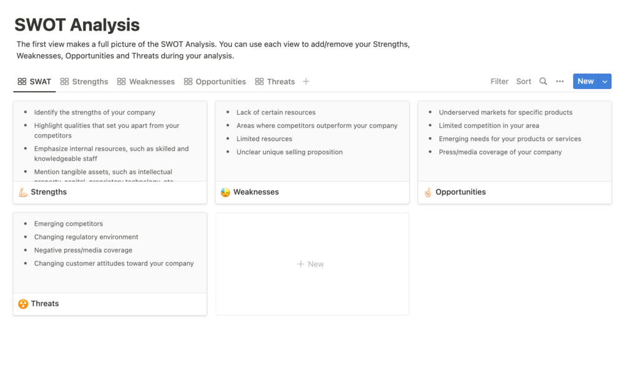The image size is (627, 366).
Task: Switch to the Strengths tab
Action: pos(84,82)
